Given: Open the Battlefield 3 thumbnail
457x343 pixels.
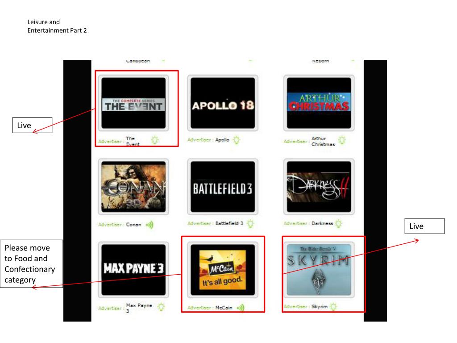Looking at the screenshot, I should 223,187.
